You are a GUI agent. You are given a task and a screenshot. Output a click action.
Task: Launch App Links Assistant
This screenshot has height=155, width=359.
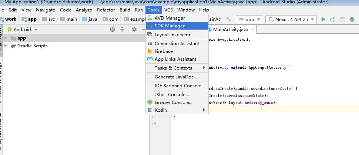click(x=177, y=59)
